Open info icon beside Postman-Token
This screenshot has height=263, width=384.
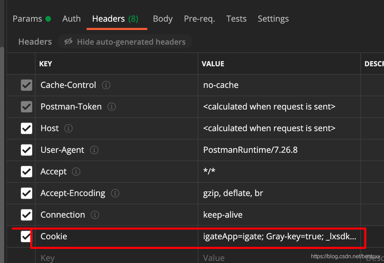coord(112,107)
